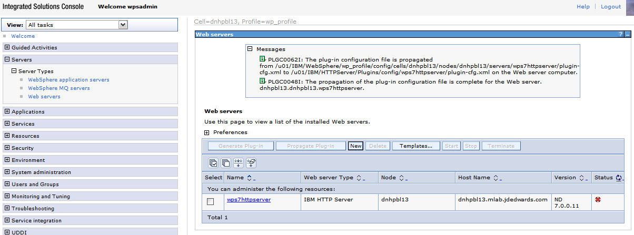Collapse the Servers navigation section
Viewport: 634px width, 235px height.
click(7, 59)
